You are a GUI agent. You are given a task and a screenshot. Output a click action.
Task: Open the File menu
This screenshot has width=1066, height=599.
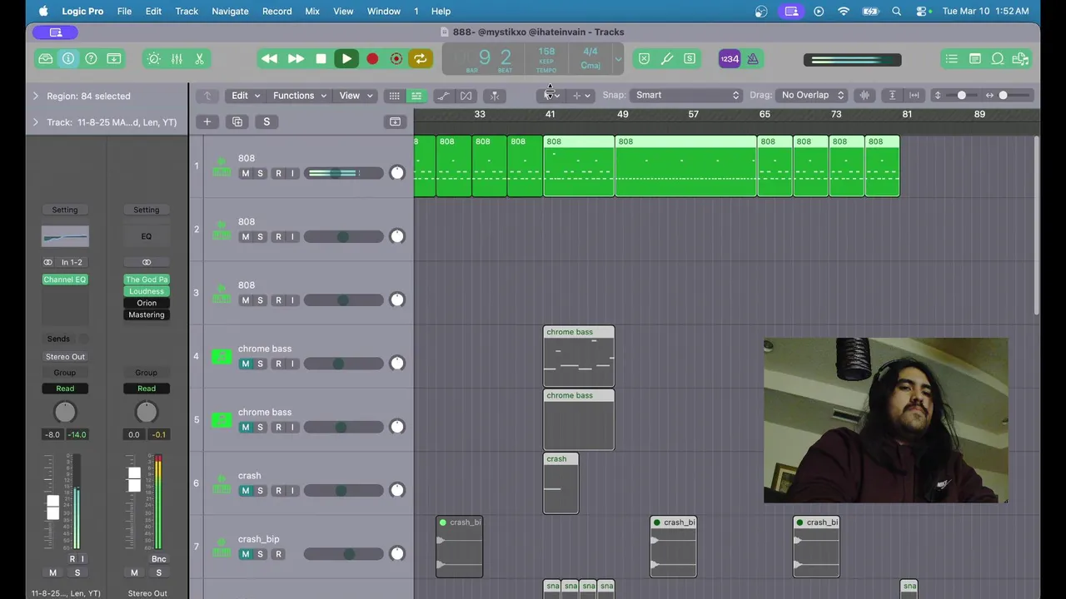point(124,11)
